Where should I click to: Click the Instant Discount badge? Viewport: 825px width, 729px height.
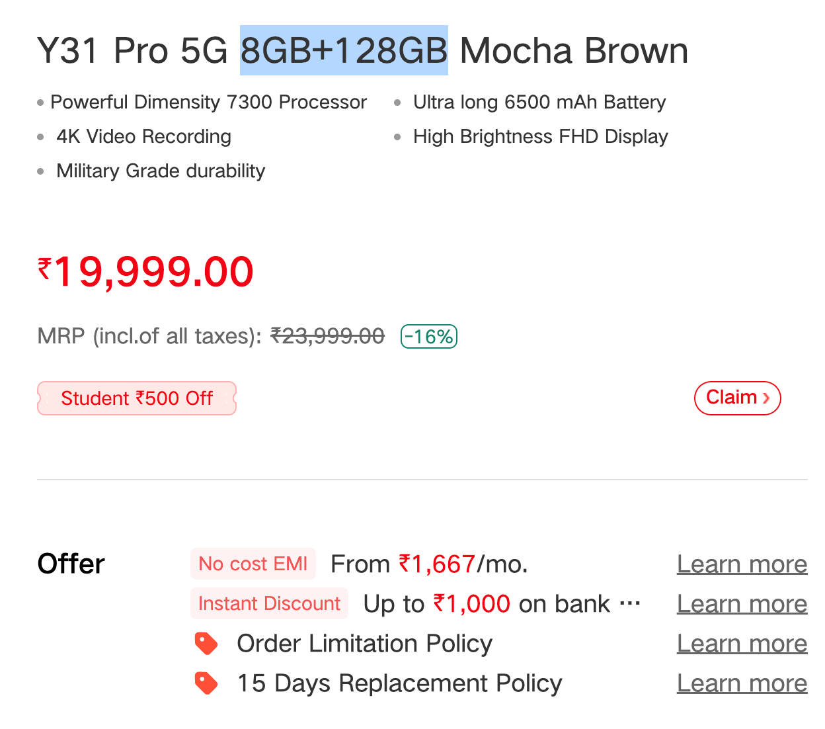point(269,603)
